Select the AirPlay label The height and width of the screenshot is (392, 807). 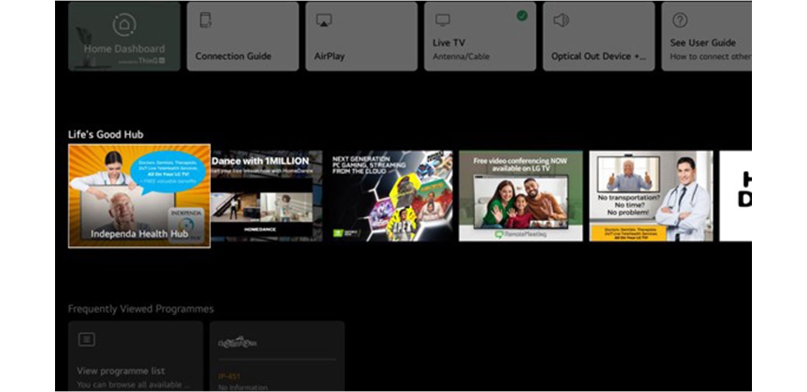click(x=330, y=56)
